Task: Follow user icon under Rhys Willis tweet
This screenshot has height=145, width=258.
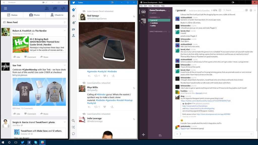Action: pyautogui.click(x=112, y=107)
